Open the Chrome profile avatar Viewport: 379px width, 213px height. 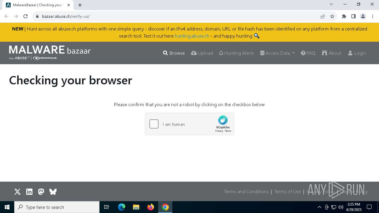point(363,16)
